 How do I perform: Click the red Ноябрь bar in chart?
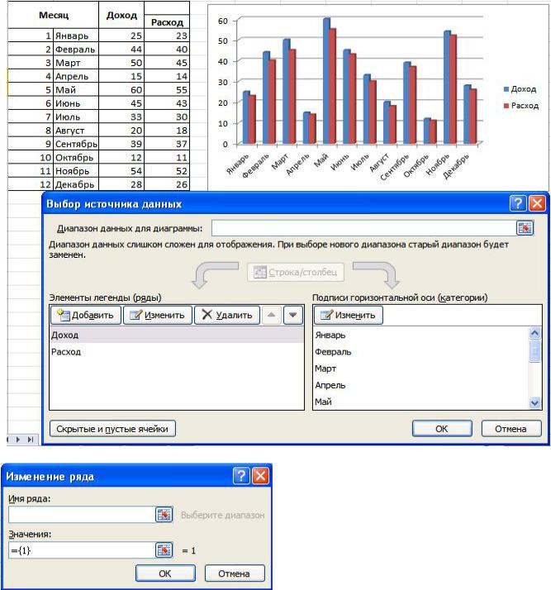(453, 88)
